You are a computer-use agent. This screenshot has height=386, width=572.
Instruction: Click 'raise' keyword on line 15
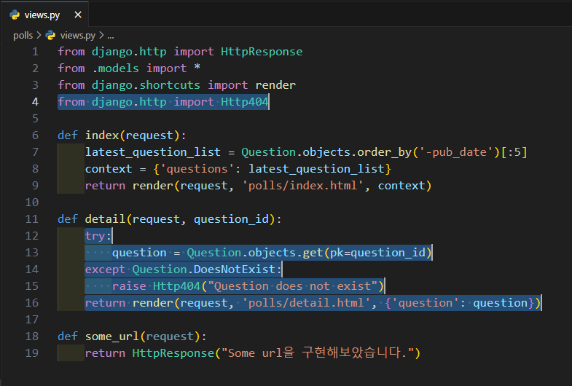click(x=129, y=286)
